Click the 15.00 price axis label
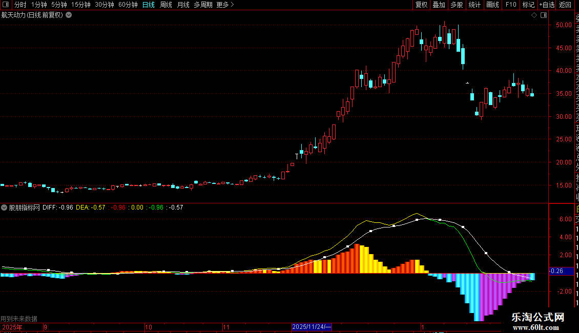Image resolution: width=579 pixels, height=333 pixels. tap(564, 185)
